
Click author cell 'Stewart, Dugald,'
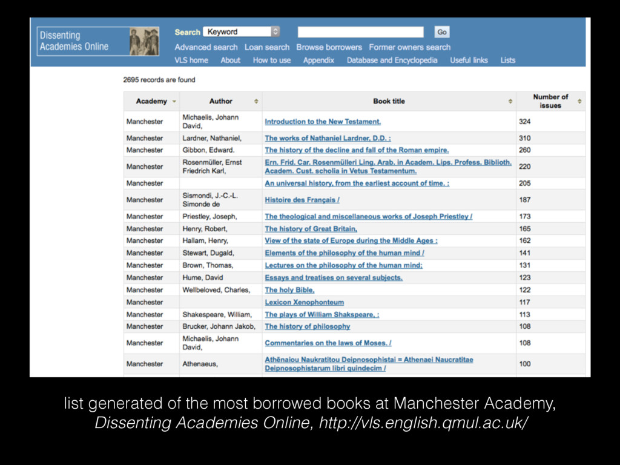click(208, 253)
